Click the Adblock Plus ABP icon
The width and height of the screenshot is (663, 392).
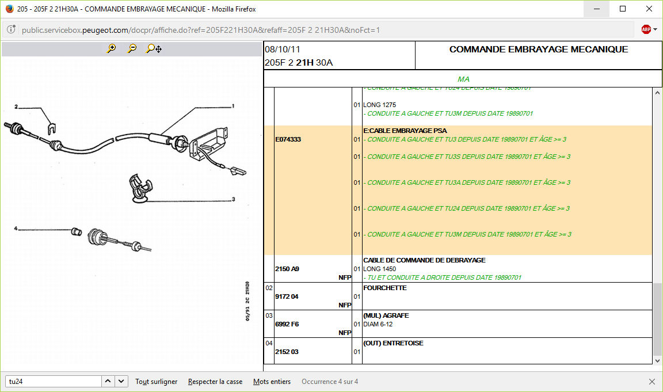point(646,29)
